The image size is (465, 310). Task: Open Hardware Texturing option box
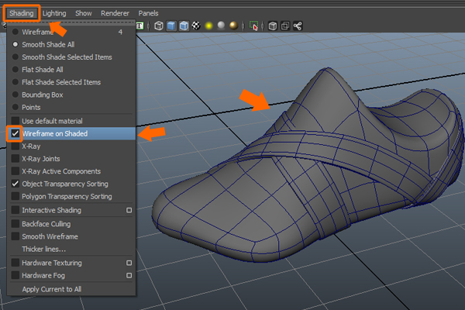click(x=129, y=263)
